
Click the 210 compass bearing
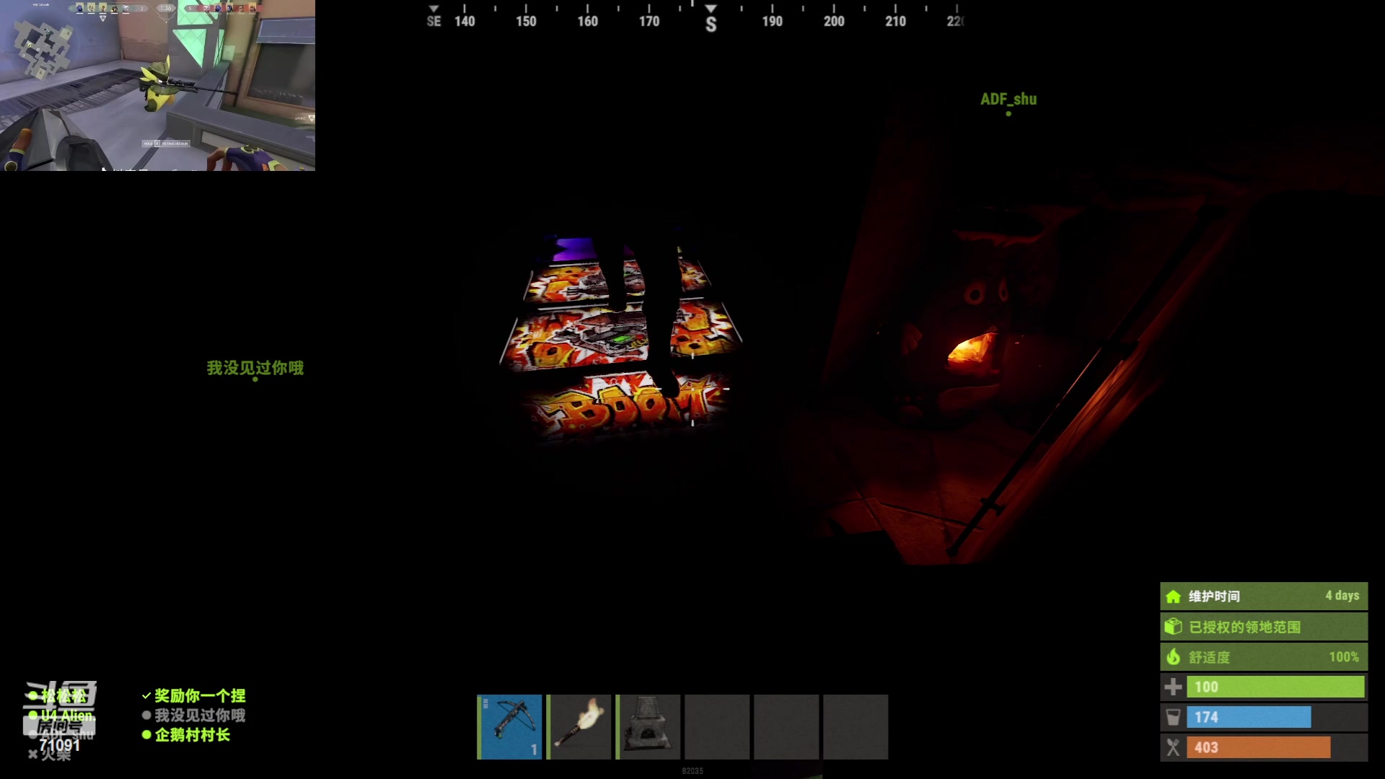[x=895, y=22]
